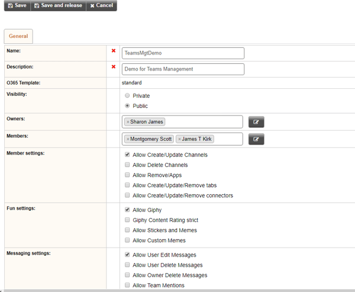Click the 'O365 Template:' label
This screenshot has width=355, height=292.
tap(23, 83)
